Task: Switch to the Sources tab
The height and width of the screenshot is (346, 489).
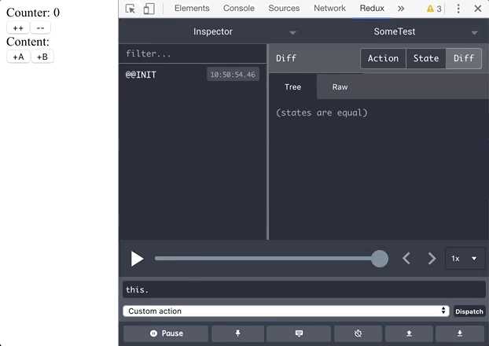Action: coord(284,8)
